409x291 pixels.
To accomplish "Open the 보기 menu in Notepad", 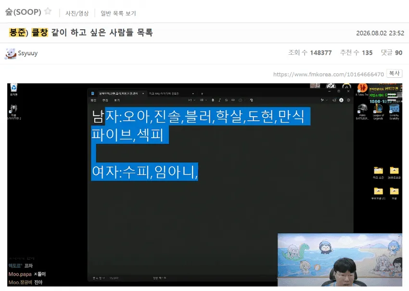I will [117, 100].
